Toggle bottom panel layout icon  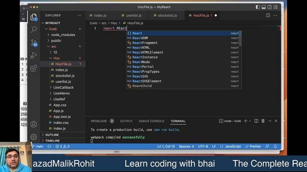tap(264, 7)
